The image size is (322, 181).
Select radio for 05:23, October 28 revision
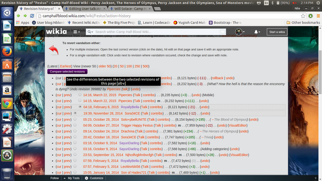(75, 119)
